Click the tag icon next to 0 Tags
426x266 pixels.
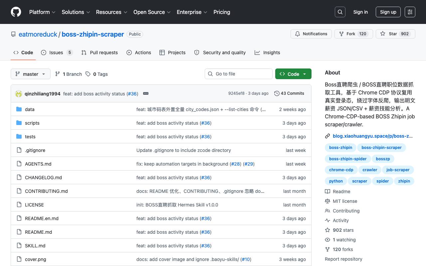(88, 74)
